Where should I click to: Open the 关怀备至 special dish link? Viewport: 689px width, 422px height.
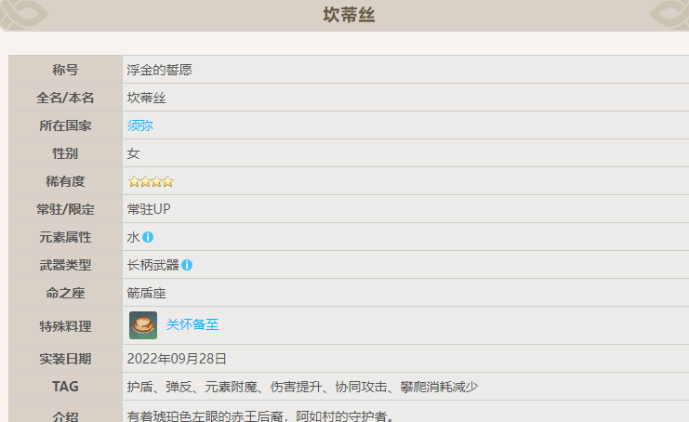coord(192,325)
